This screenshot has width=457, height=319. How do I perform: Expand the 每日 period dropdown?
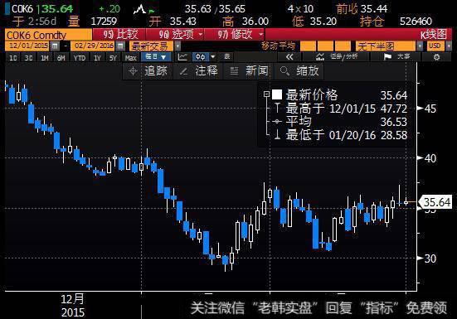coord(156,57)
